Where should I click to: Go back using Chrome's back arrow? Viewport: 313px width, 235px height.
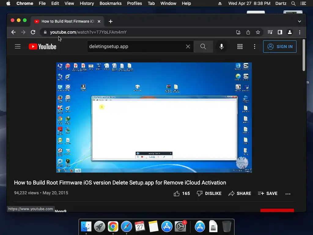[x=13, y=32]
